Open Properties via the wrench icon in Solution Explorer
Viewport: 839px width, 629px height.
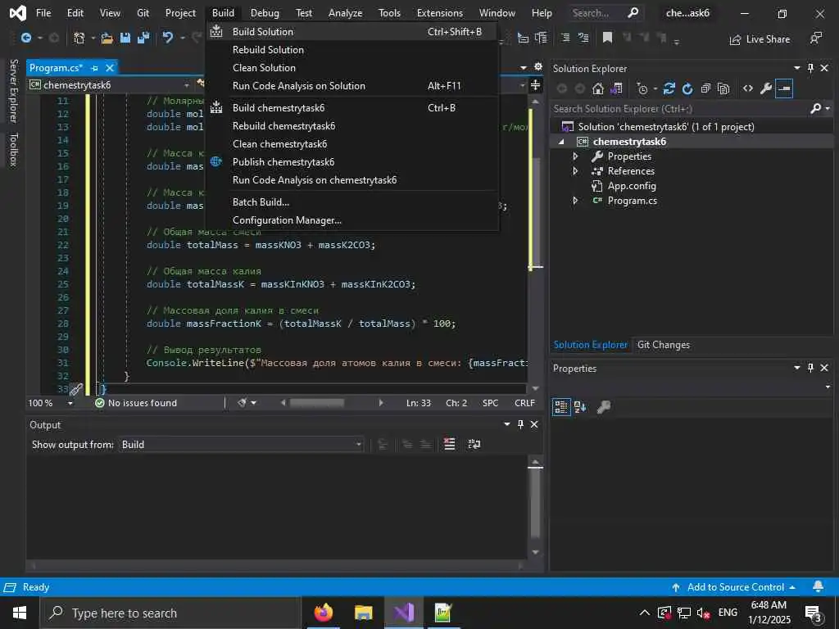[766, 88]
